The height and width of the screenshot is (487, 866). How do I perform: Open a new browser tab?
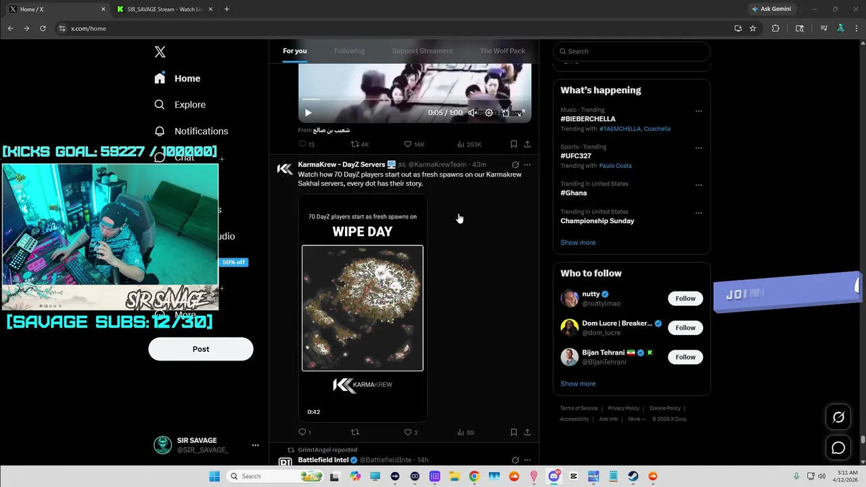[227, 9]
